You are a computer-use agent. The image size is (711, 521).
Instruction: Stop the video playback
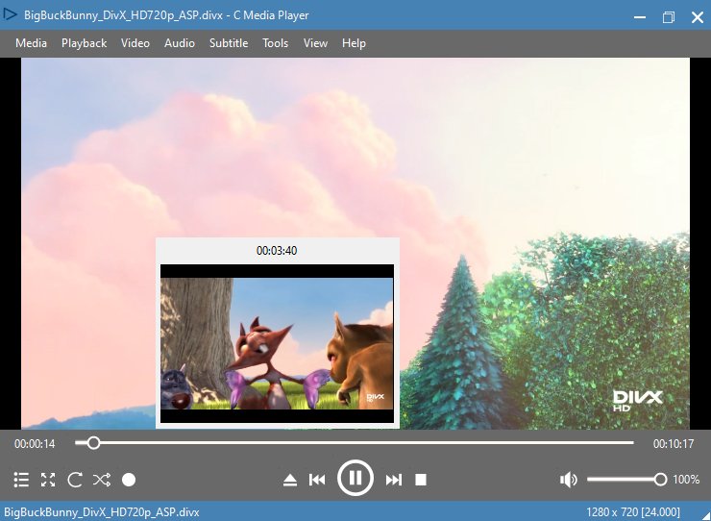(420, 480)
